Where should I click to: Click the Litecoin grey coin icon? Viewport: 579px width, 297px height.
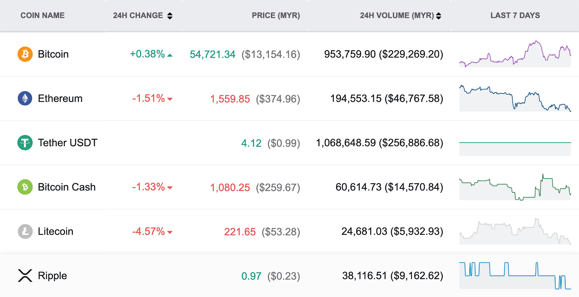[25, 232]
